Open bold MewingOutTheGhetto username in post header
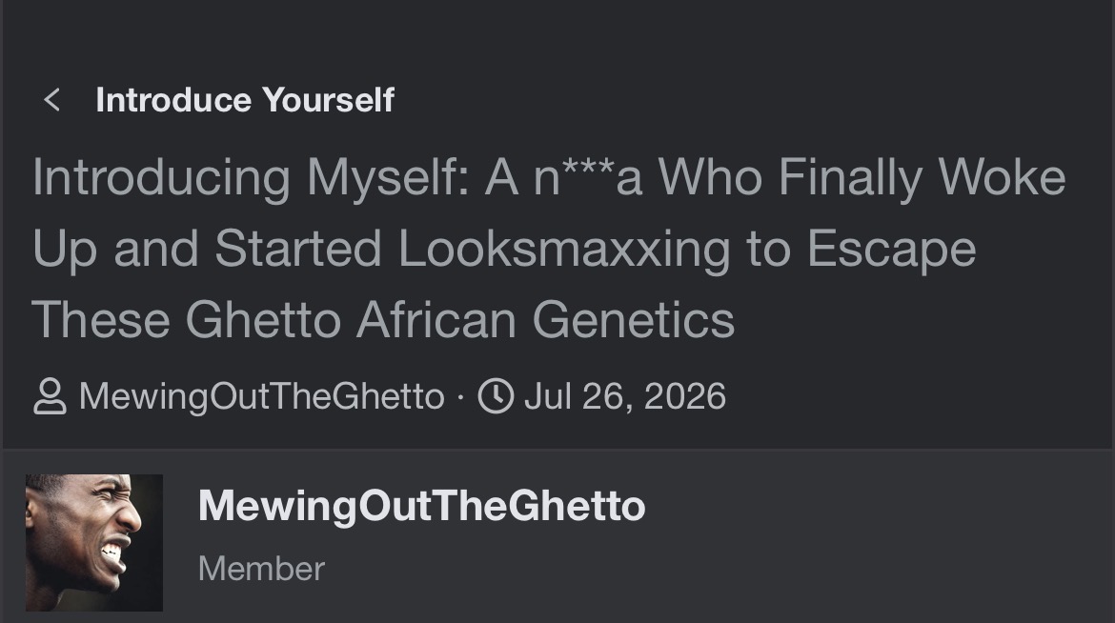This screenshot has height=623, width=1115. click(421, 506)
